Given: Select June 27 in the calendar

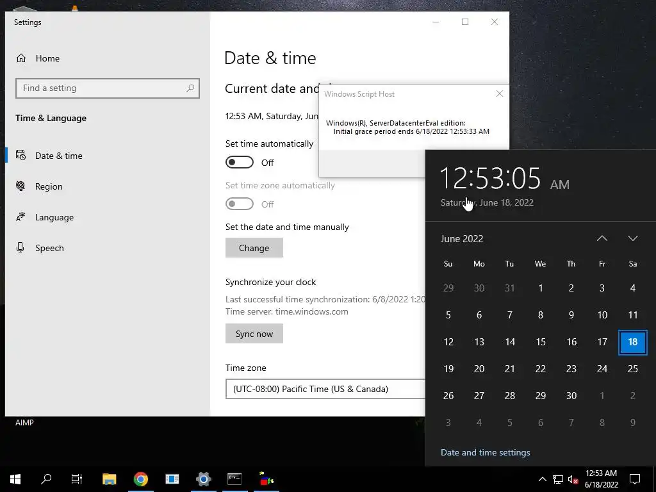Looking at the screenshot, I should coord(479,395).
